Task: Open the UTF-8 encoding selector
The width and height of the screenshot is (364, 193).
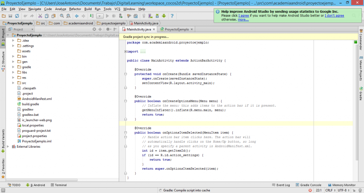Action: pyautogui.click(x=343, y=191)
